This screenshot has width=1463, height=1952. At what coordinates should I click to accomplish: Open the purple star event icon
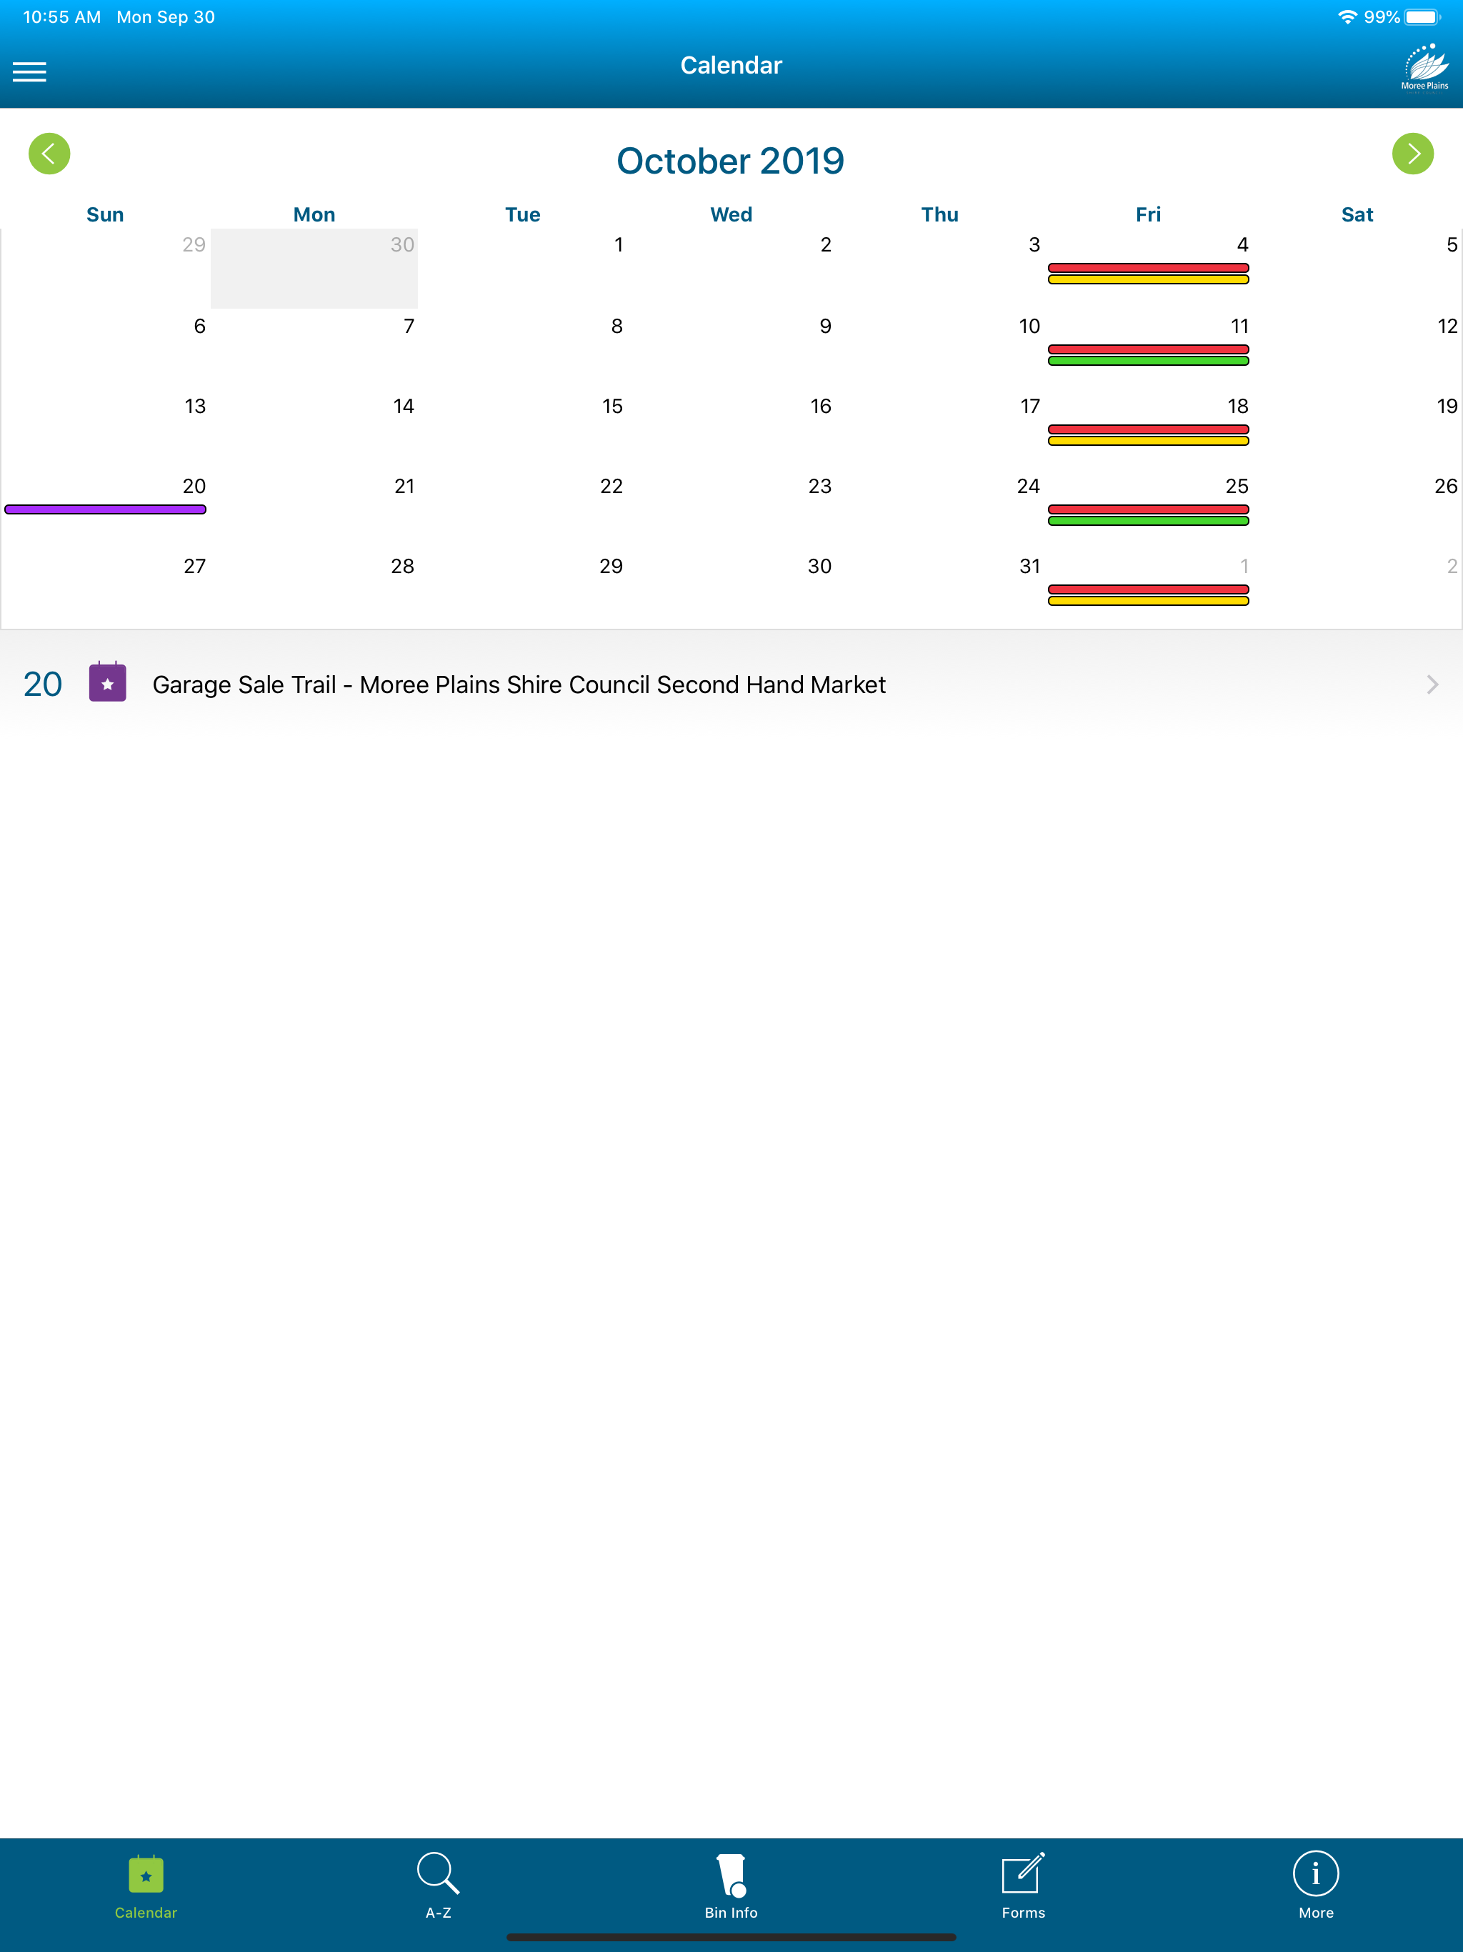(x=108, y=682)
